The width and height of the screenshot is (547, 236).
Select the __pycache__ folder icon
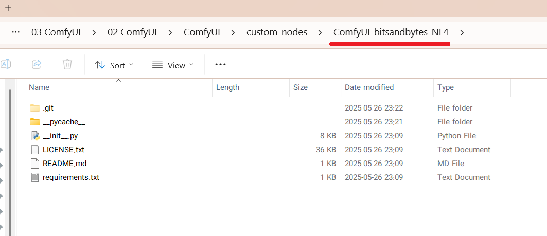(35, 122)
